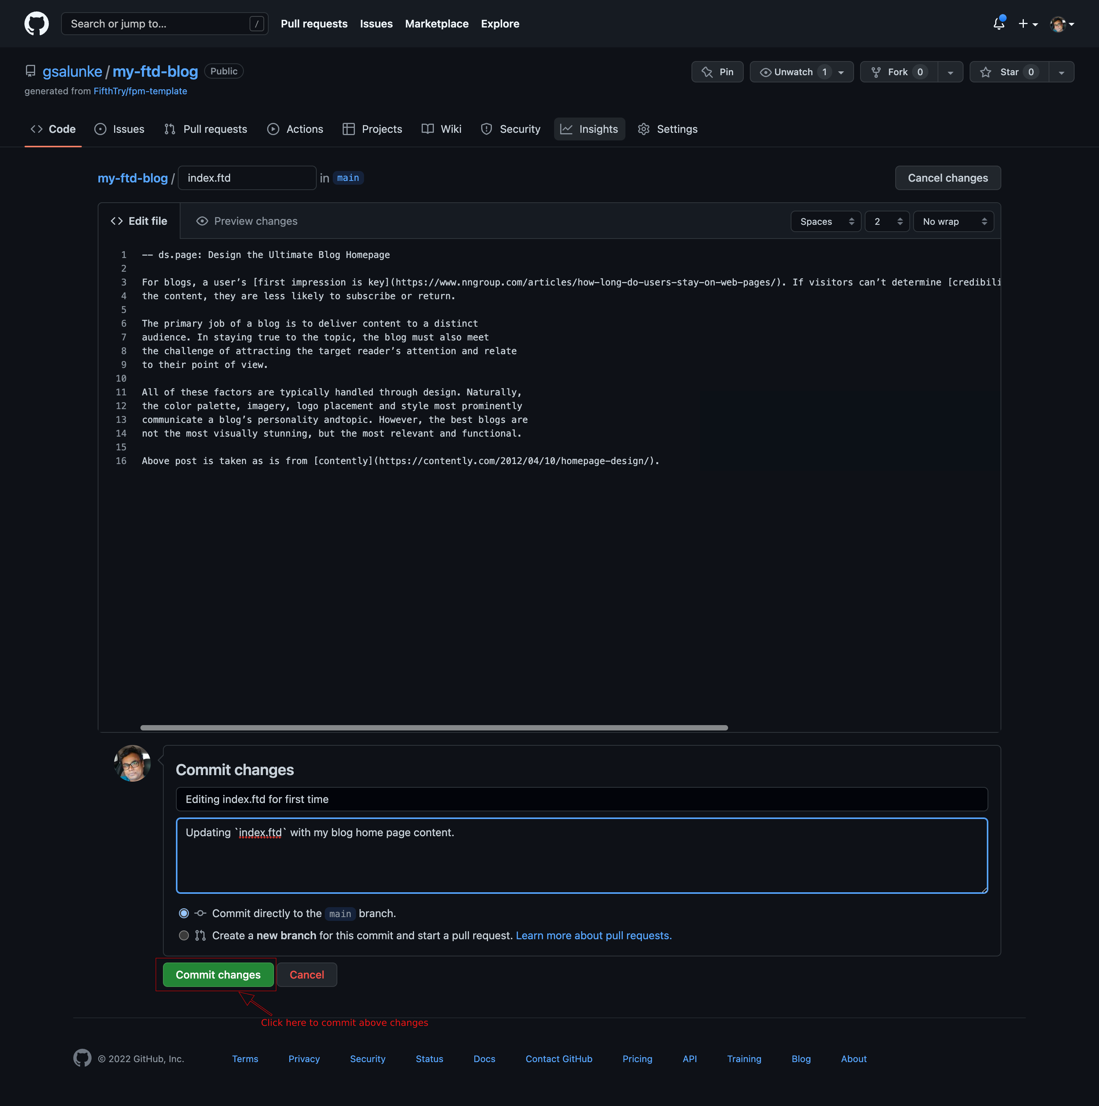Click the green Commit changes button
1099x1106 pixels.
coord(218,975)
